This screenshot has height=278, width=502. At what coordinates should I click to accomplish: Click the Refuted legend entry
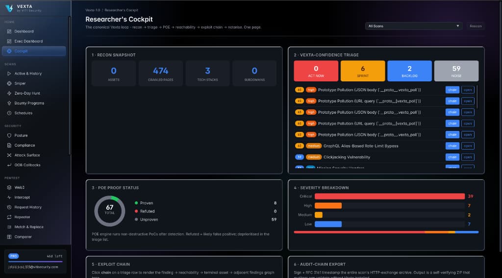(145, 211)
